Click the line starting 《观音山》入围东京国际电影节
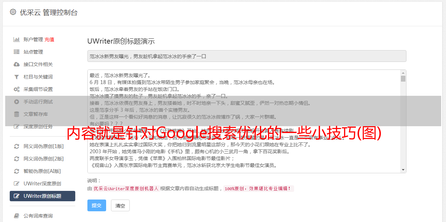 [183, 165]
